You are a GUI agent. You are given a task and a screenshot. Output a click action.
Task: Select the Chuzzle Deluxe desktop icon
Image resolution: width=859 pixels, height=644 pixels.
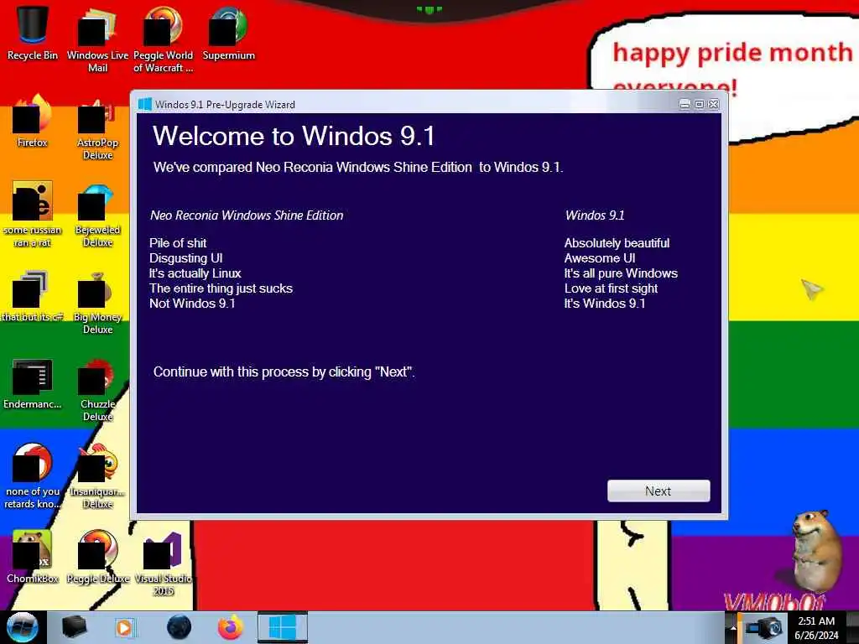tap(97, 389)
